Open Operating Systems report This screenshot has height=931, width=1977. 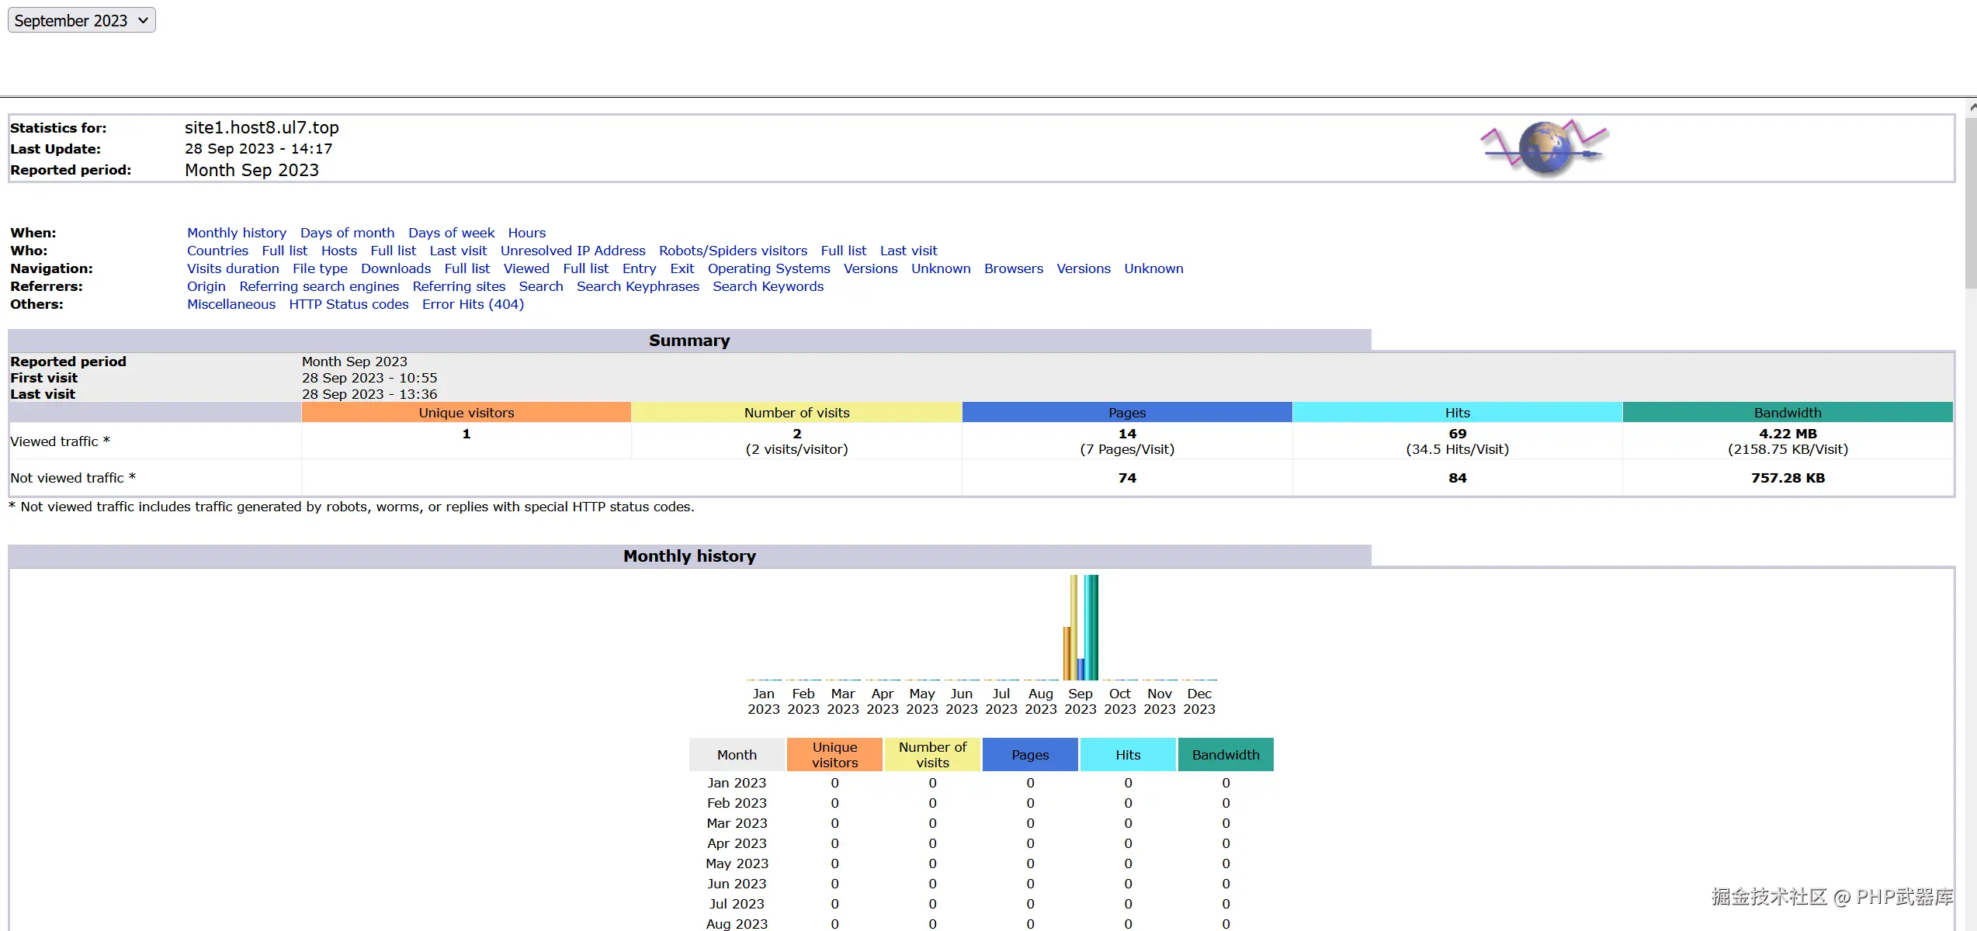tap(768, 268)
